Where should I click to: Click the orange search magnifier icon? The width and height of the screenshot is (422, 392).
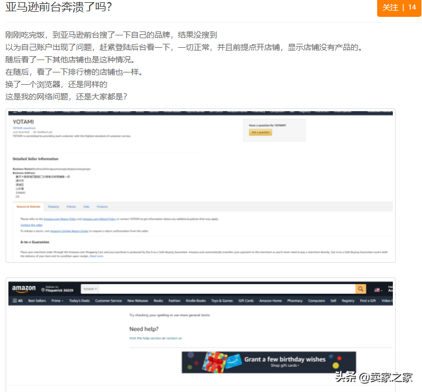[361, 289]
